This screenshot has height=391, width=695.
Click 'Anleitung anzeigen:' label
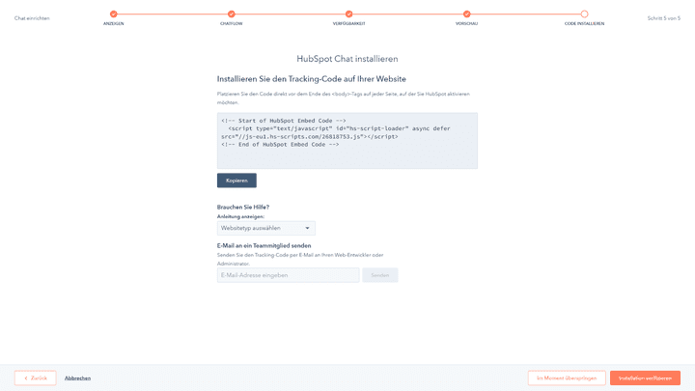240,217
